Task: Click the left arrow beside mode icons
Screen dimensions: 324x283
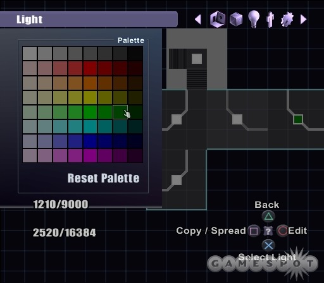Action: coord(198,20)
